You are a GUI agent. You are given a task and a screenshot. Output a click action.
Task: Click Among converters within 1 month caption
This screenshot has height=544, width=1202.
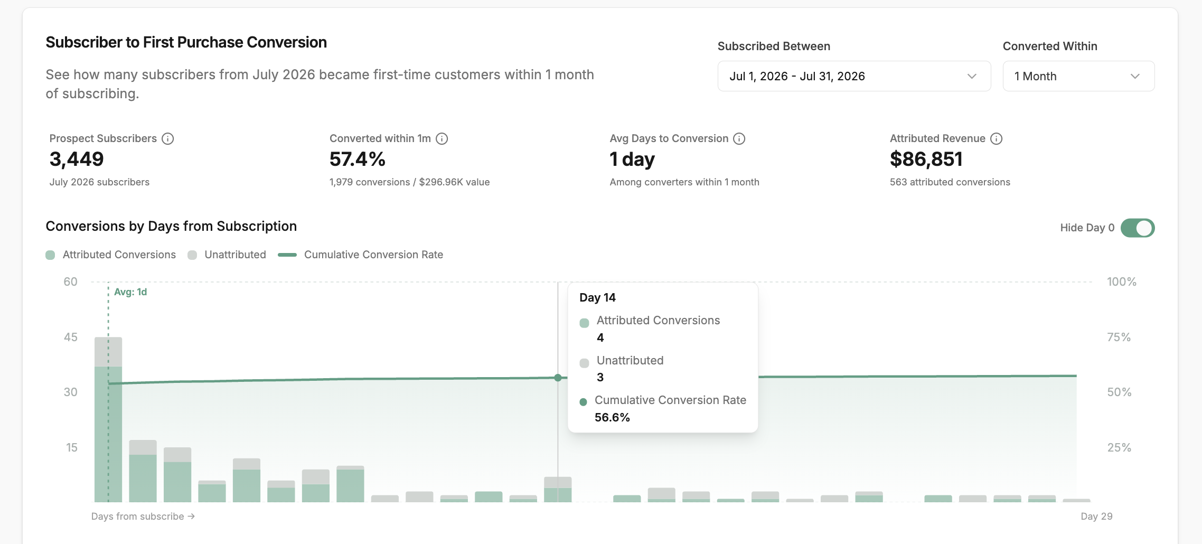[x=684, y=182]
